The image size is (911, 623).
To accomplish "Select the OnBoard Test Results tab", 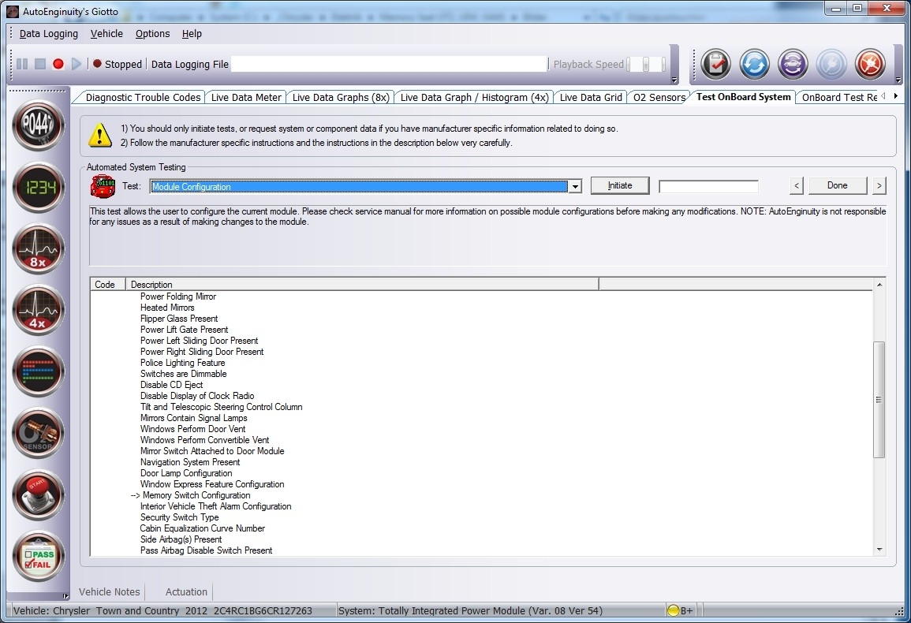I will pos(839,98).
